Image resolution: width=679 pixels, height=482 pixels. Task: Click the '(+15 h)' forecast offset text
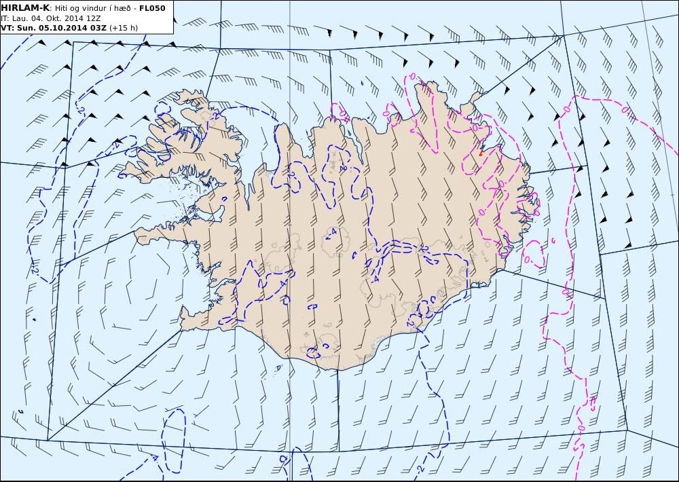[x=124, y=28]
